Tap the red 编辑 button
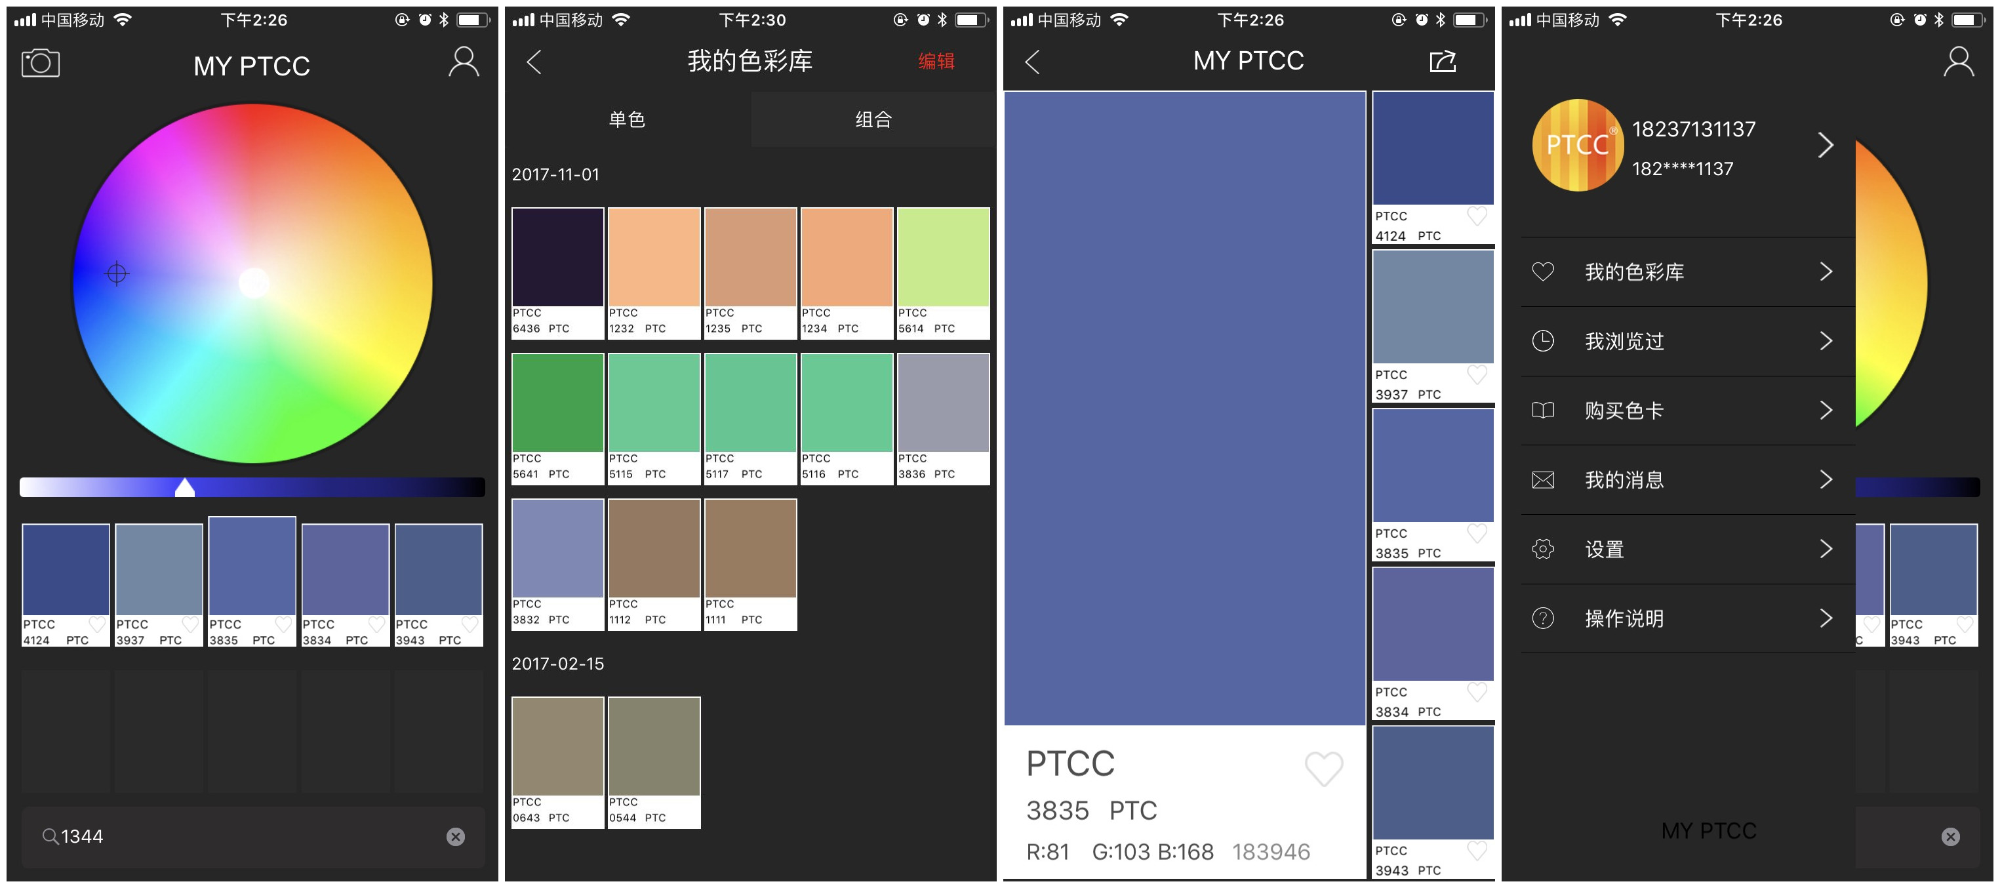 [x=936, y=62]
